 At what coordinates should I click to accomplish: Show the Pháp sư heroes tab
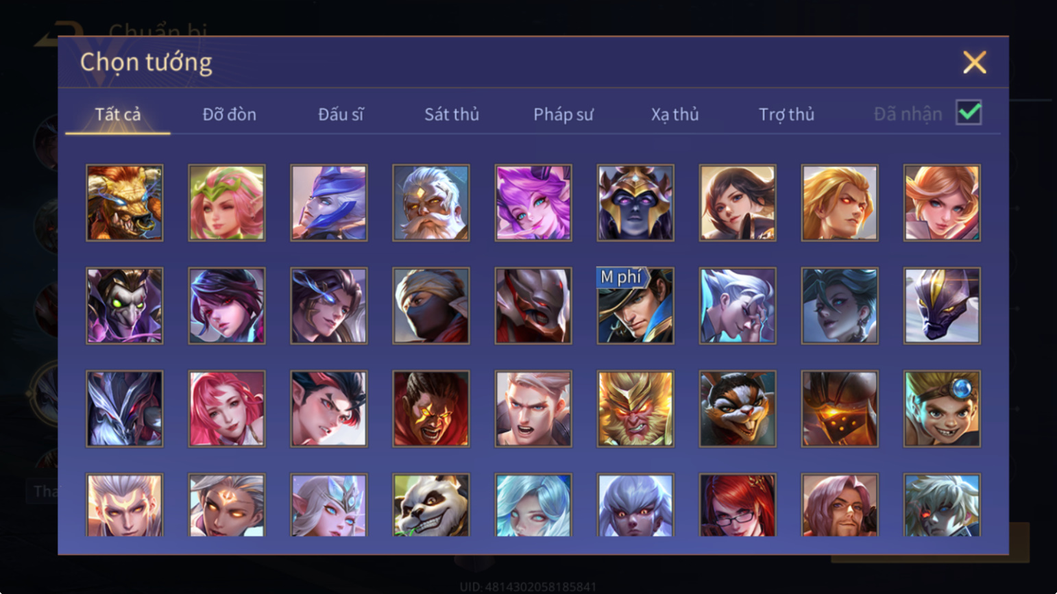click(x=563, y=114)
